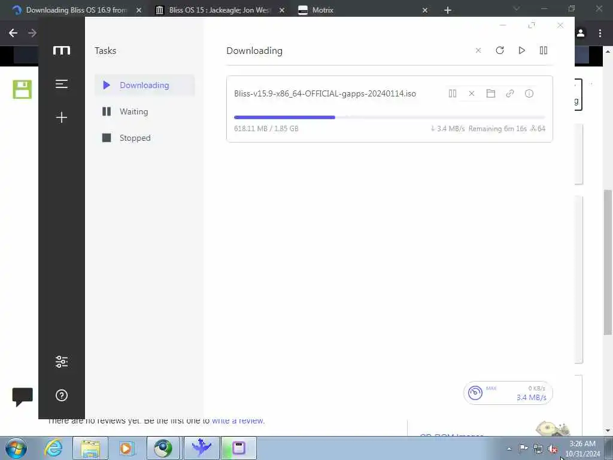This screenshot has width=613, height=460.
Task: Click the speedometer speed limit widget
Action: (508, 393)
